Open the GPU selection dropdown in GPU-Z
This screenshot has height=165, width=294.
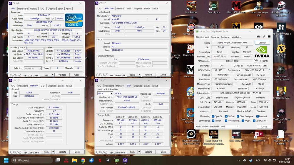pyautogui.click(x=217, y=127)
